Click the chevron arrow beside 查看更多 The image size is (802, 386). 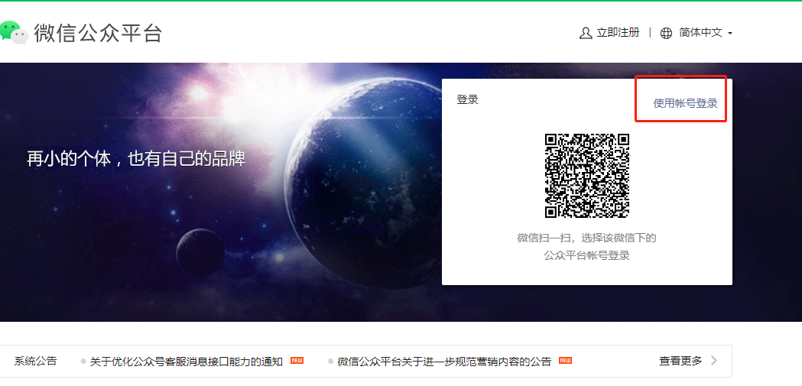tap(715, 361)
